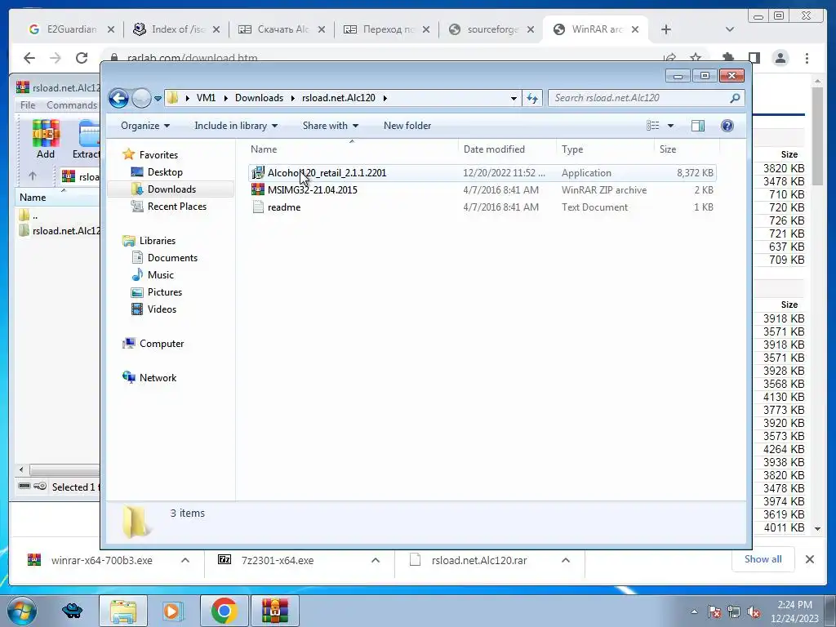Sort by Name column header
Screen dimensions: 836x627
coord(352,149)
